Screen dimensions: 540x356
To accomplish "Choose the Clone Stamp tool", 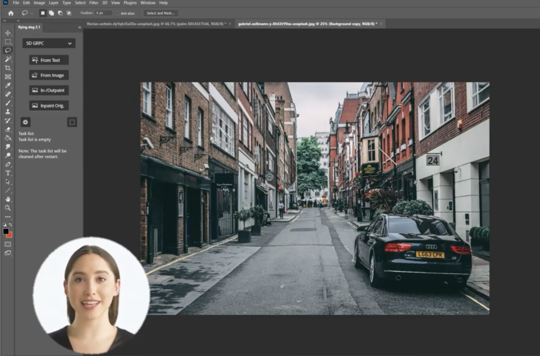I will coord(8,111).
